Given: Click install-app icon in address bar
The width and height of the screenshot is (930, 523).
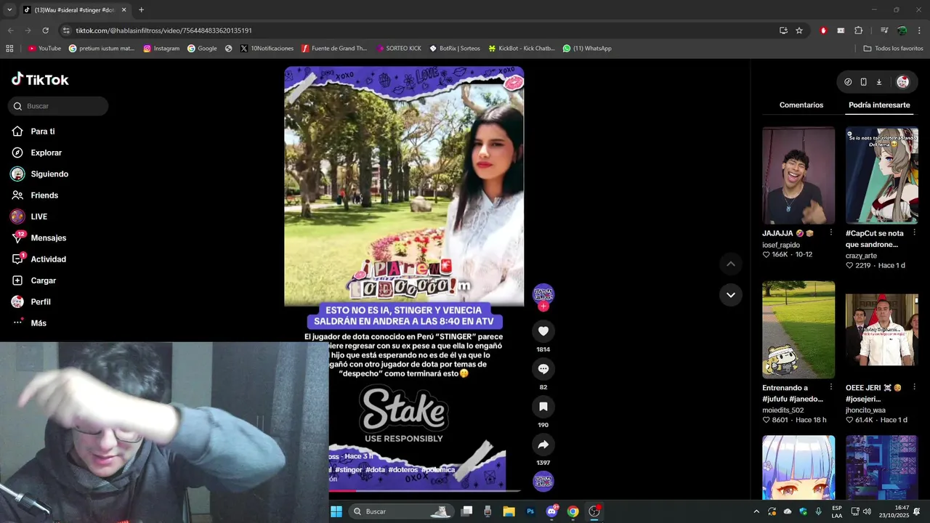Looking at the screenshot, I should [x=783, y=31].
